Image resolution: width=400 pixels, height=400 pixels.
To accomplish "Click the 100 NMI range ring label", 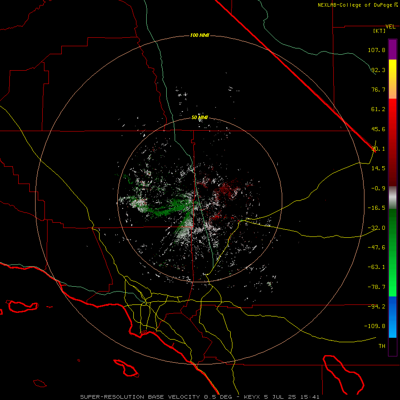I will [x=200, y=35].
